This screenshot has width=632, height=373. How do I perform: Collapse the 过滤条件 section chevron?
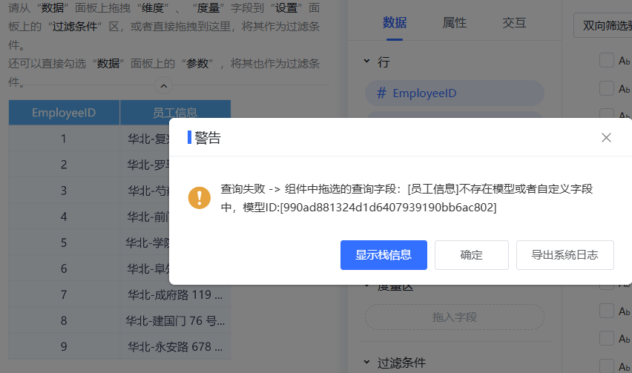[366, 362]
